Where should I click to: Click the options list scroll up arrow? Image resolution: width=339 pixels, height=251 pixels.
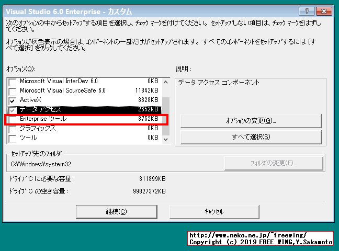166,82
